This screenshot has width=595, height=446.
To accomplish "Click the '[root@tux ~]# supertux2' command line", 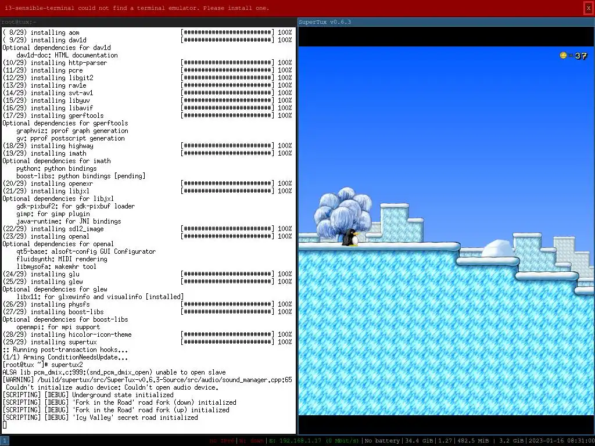I will 42,365.
